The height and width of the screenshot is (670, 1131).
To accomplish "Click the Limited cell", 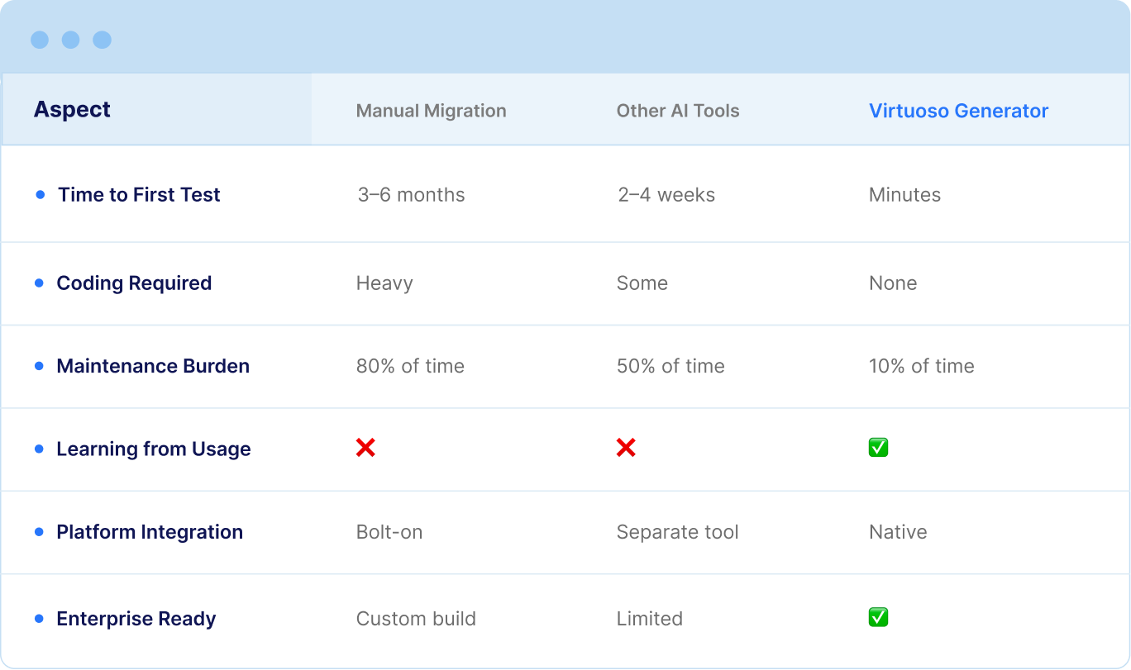I will pos(650,619).
